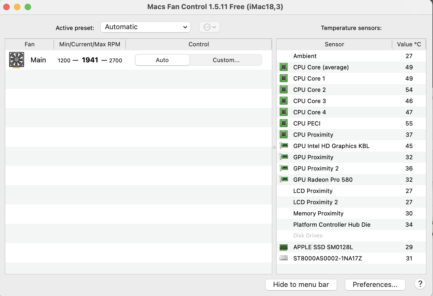Set Main fan control to Custom
Screen dimensions: 433x296
coord(226,60)
